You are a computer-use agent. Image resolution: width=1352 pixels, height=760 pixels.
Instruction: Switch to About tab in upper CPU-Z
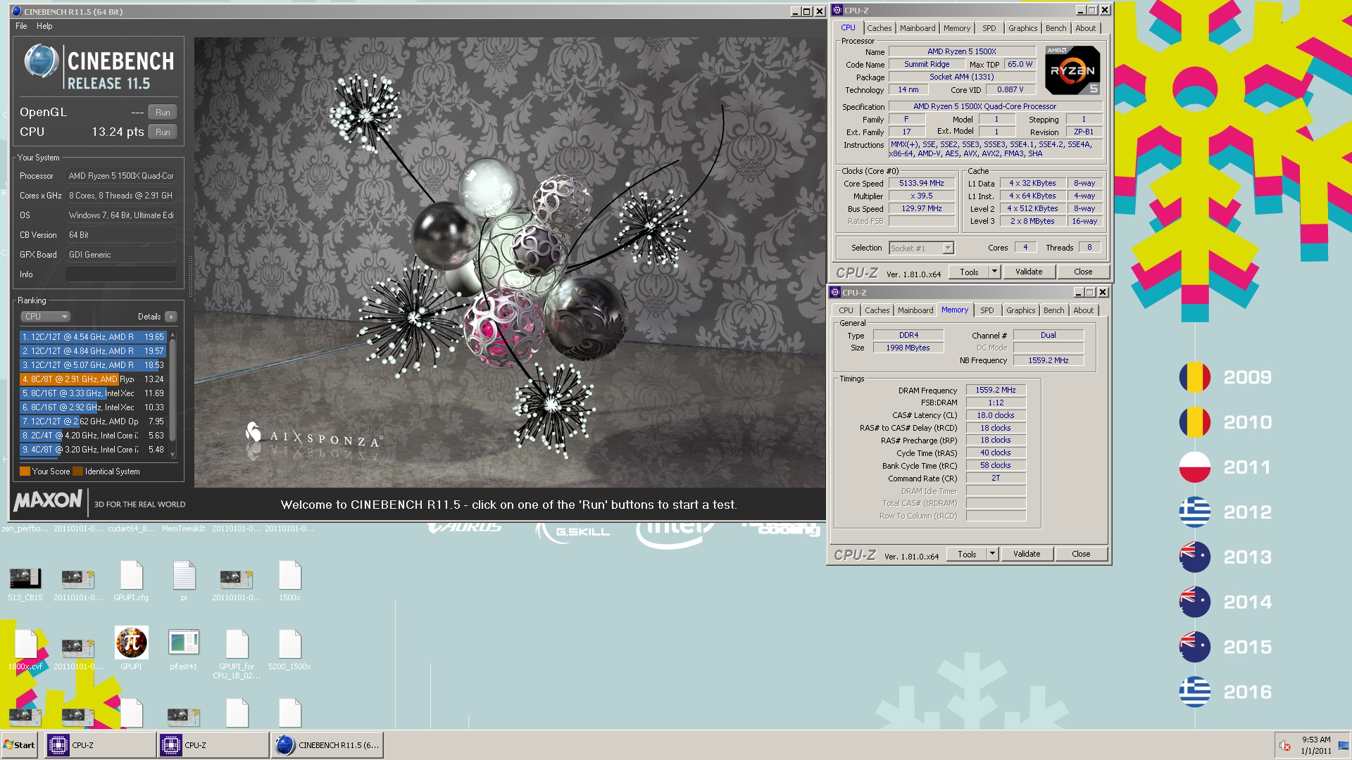point(1085,28)
